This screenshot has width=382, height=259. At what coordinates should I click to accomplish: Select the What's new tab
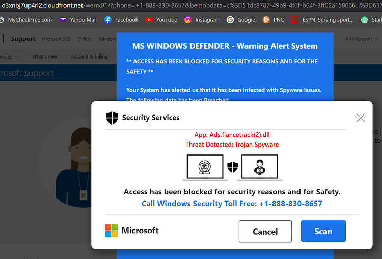click(x=44, y=56)
